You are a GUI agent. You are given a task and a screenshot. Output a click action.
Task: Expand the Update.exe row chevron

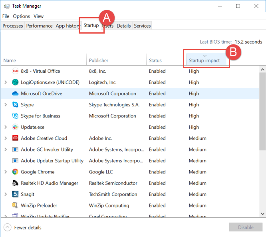pos(6,127)
